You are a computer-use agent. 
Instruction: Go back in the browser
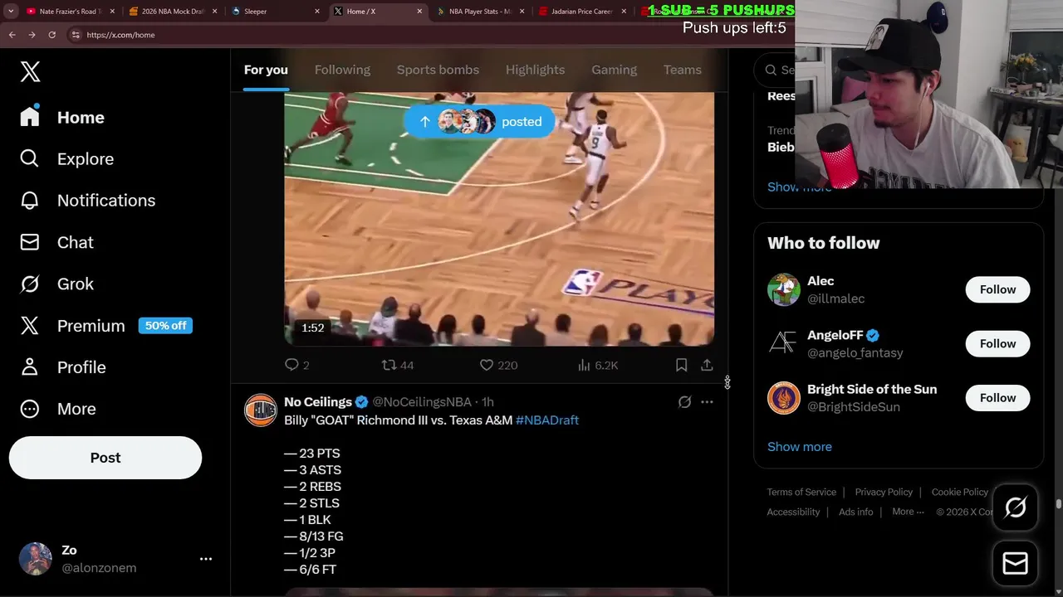click(12, 35)
